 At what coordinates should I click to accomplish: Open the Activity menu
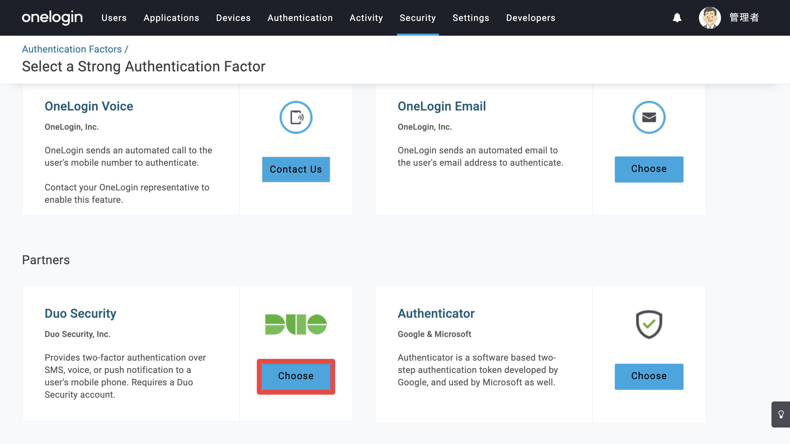[x=366, y=18]
